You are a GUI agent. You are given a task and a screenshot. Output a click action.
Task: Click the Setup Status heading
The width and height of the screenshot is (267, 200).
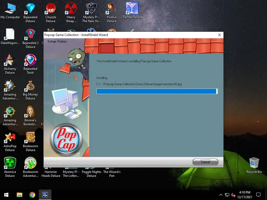point(57,41)
